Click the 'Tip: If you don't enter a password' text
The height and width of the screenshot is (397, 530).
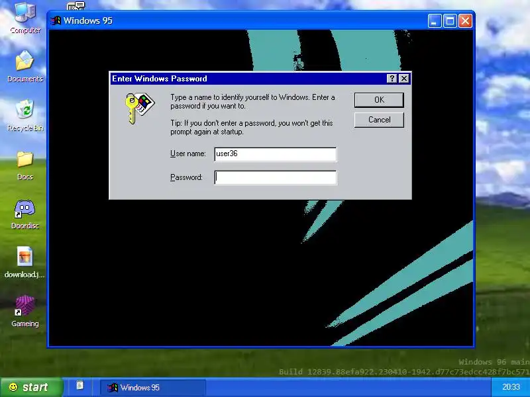(252, 127)
